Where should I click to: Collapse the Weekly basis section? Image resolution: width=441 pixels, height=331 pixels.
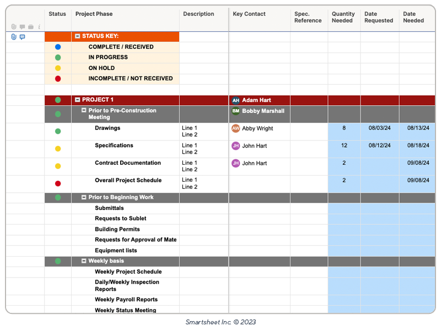(83, 261)
